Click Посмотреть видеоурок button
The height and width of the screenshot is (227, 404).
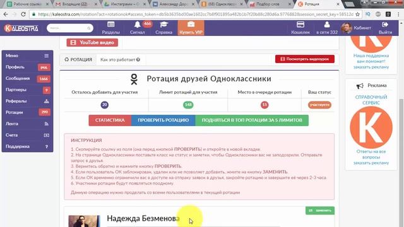(305, 59)
